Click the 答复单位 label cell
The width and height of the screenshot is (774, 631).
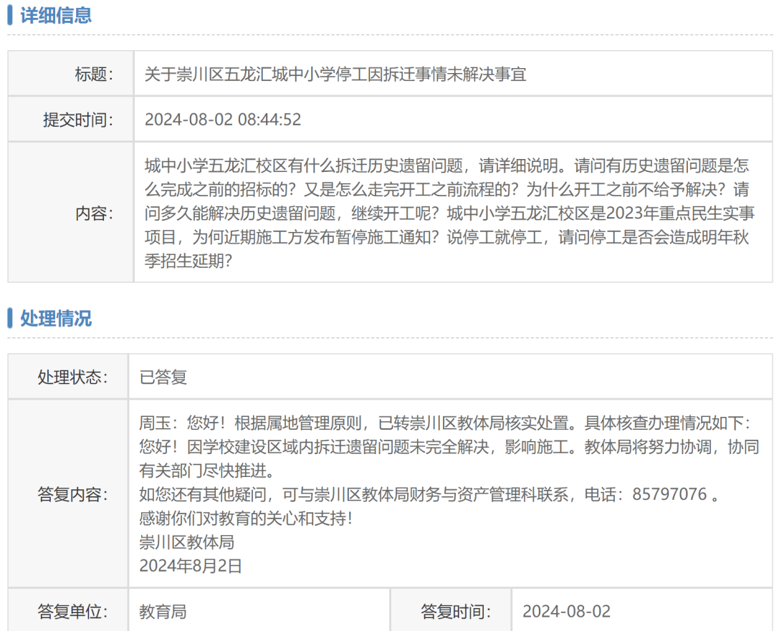coord(68,611)
